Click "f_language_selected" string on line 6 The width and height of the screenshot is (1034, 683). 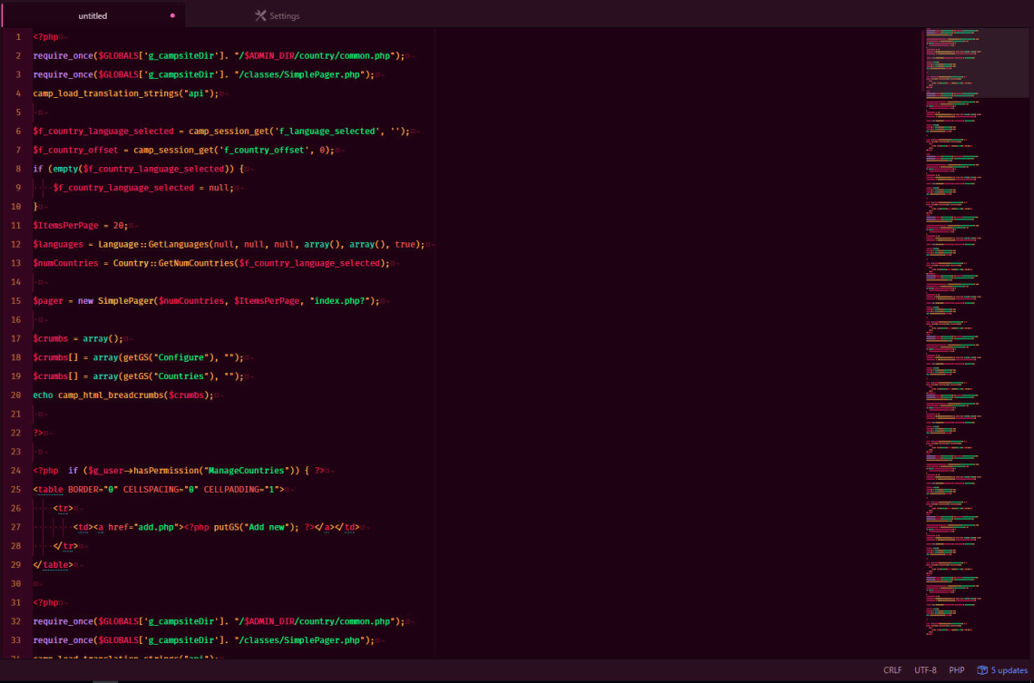point(327,132)
